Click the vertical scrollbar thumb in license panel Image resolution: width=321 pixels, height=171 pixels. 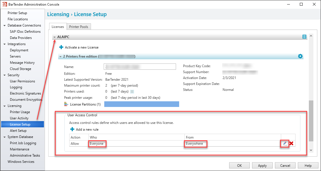click(x=311, y=121)
